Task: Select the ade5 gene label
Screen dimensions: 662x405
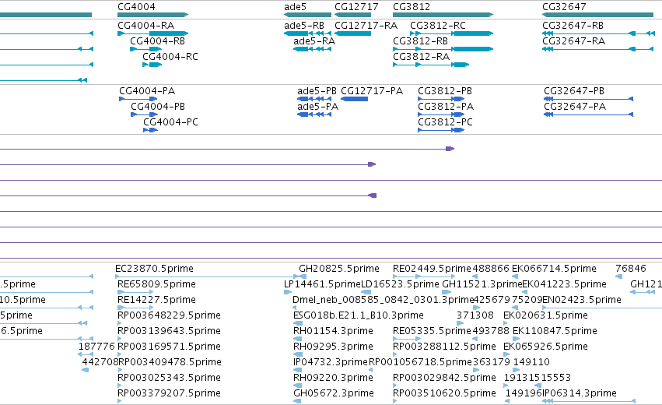Action: point(295,7)
